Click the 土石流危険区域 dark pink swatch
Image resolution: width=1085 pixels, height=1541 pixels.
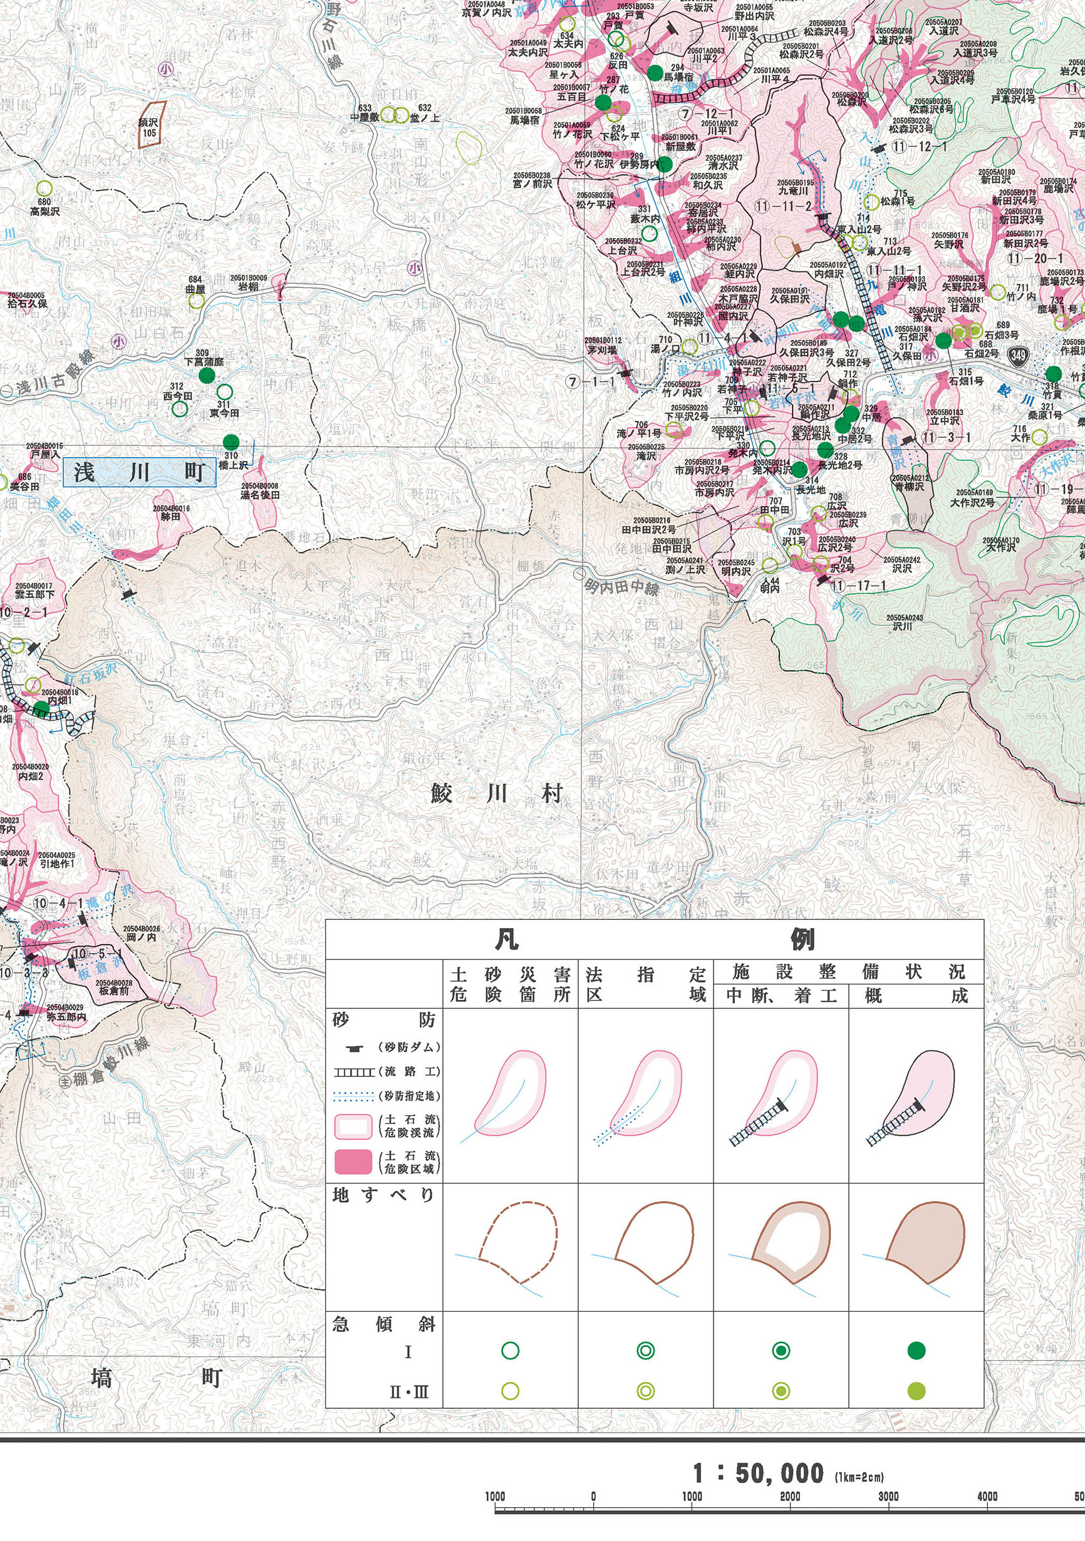tap(353, 1162)
